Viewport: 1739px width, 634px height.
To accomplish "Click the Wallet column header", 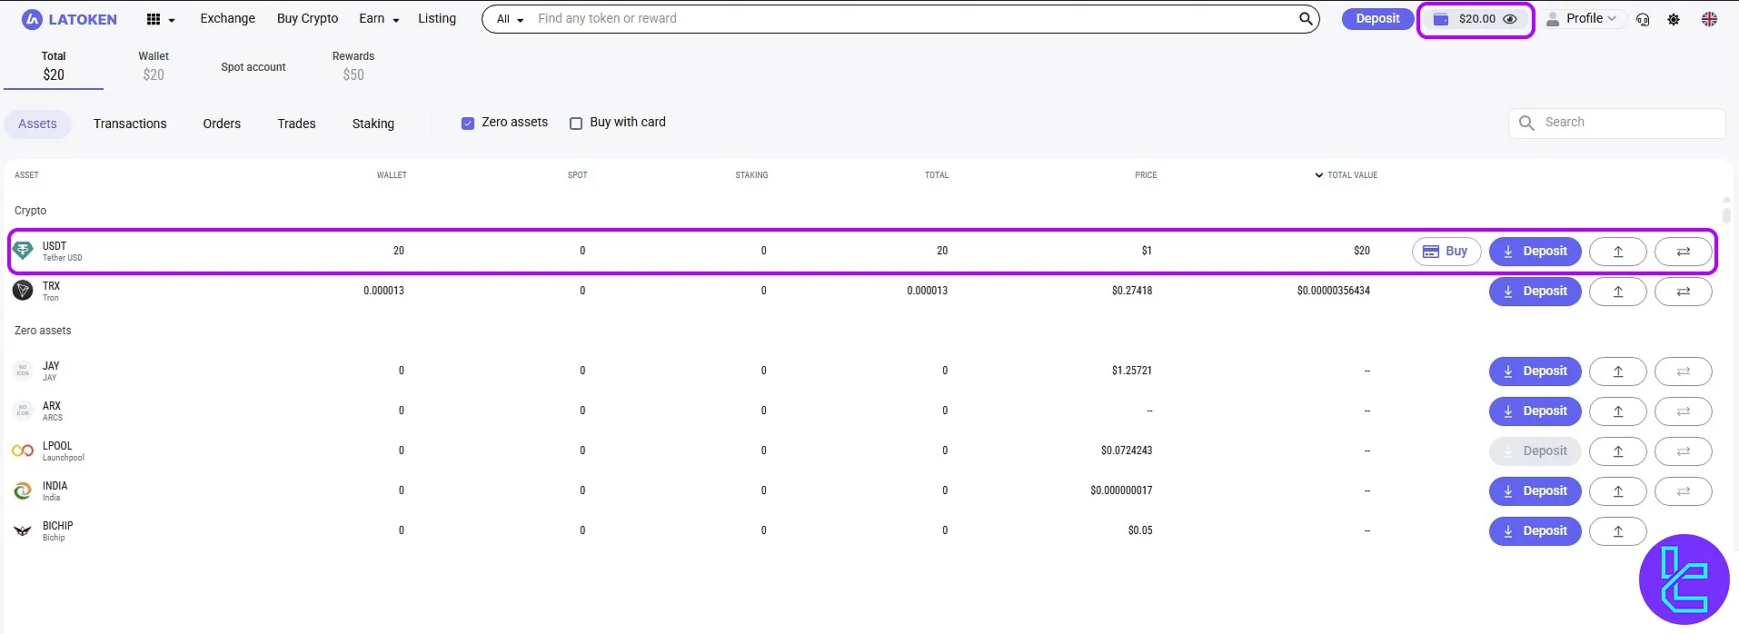I will 392,174.
